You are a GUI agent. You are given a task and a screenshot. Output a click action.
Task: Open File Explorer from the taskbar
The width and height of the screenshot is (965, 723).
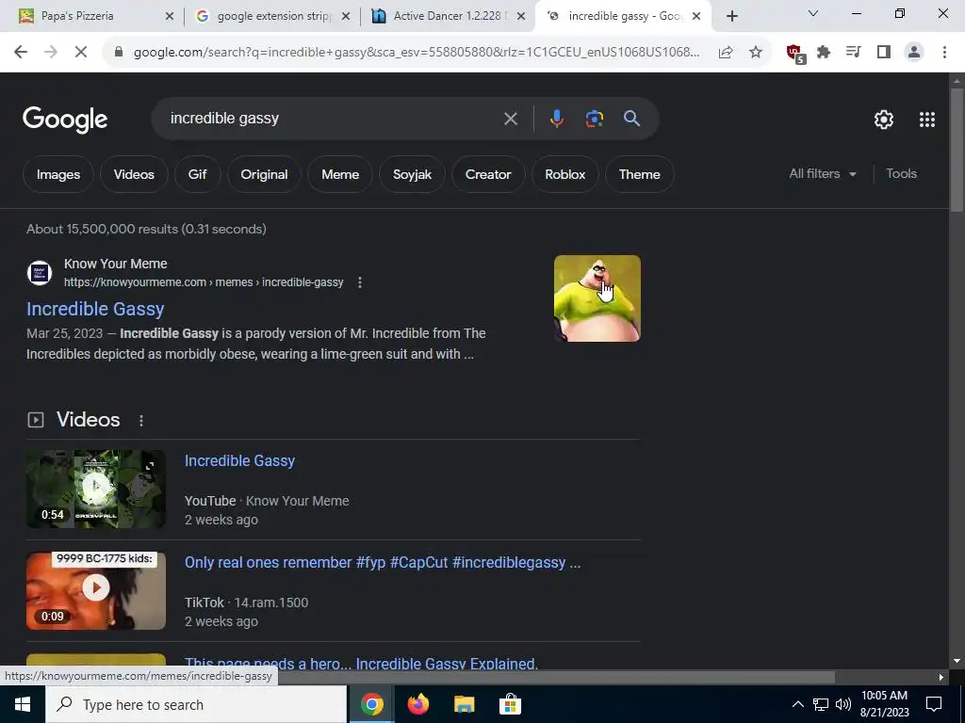point(464,704)
